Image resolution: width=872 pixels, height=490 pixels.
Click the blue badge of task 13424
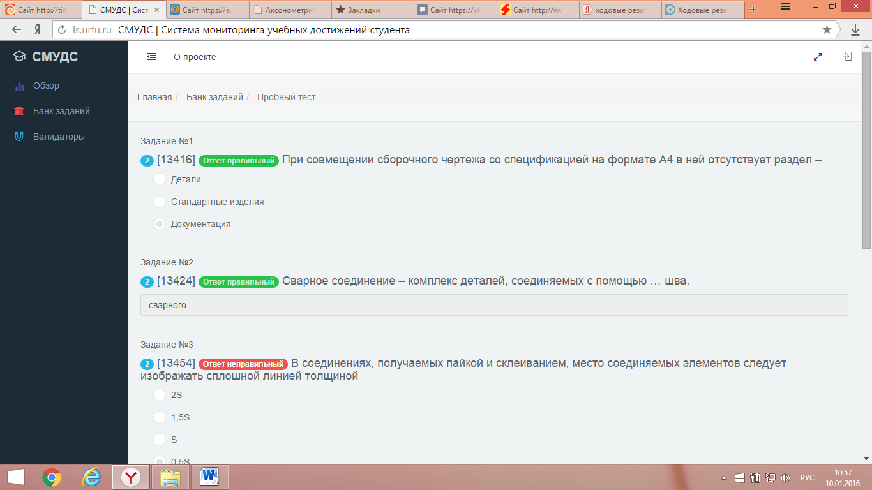(x=147, y=281)
